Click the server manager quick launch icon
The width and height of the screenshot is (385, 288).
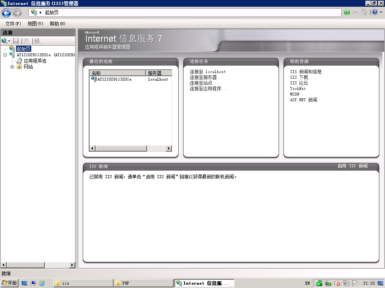33,283
